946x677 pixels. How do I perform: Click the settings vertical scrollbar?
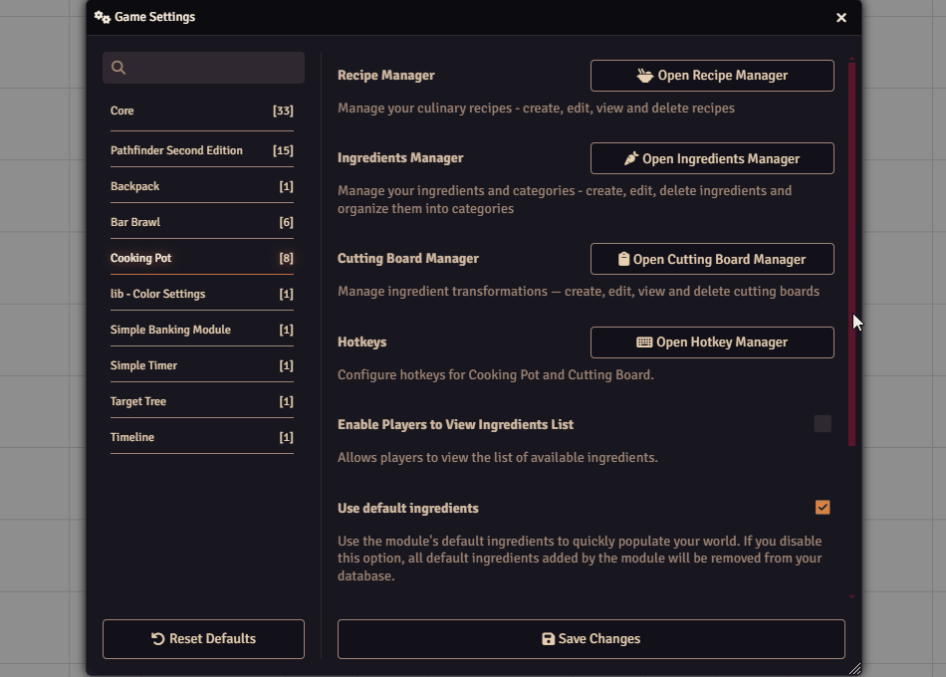(852, 249)
